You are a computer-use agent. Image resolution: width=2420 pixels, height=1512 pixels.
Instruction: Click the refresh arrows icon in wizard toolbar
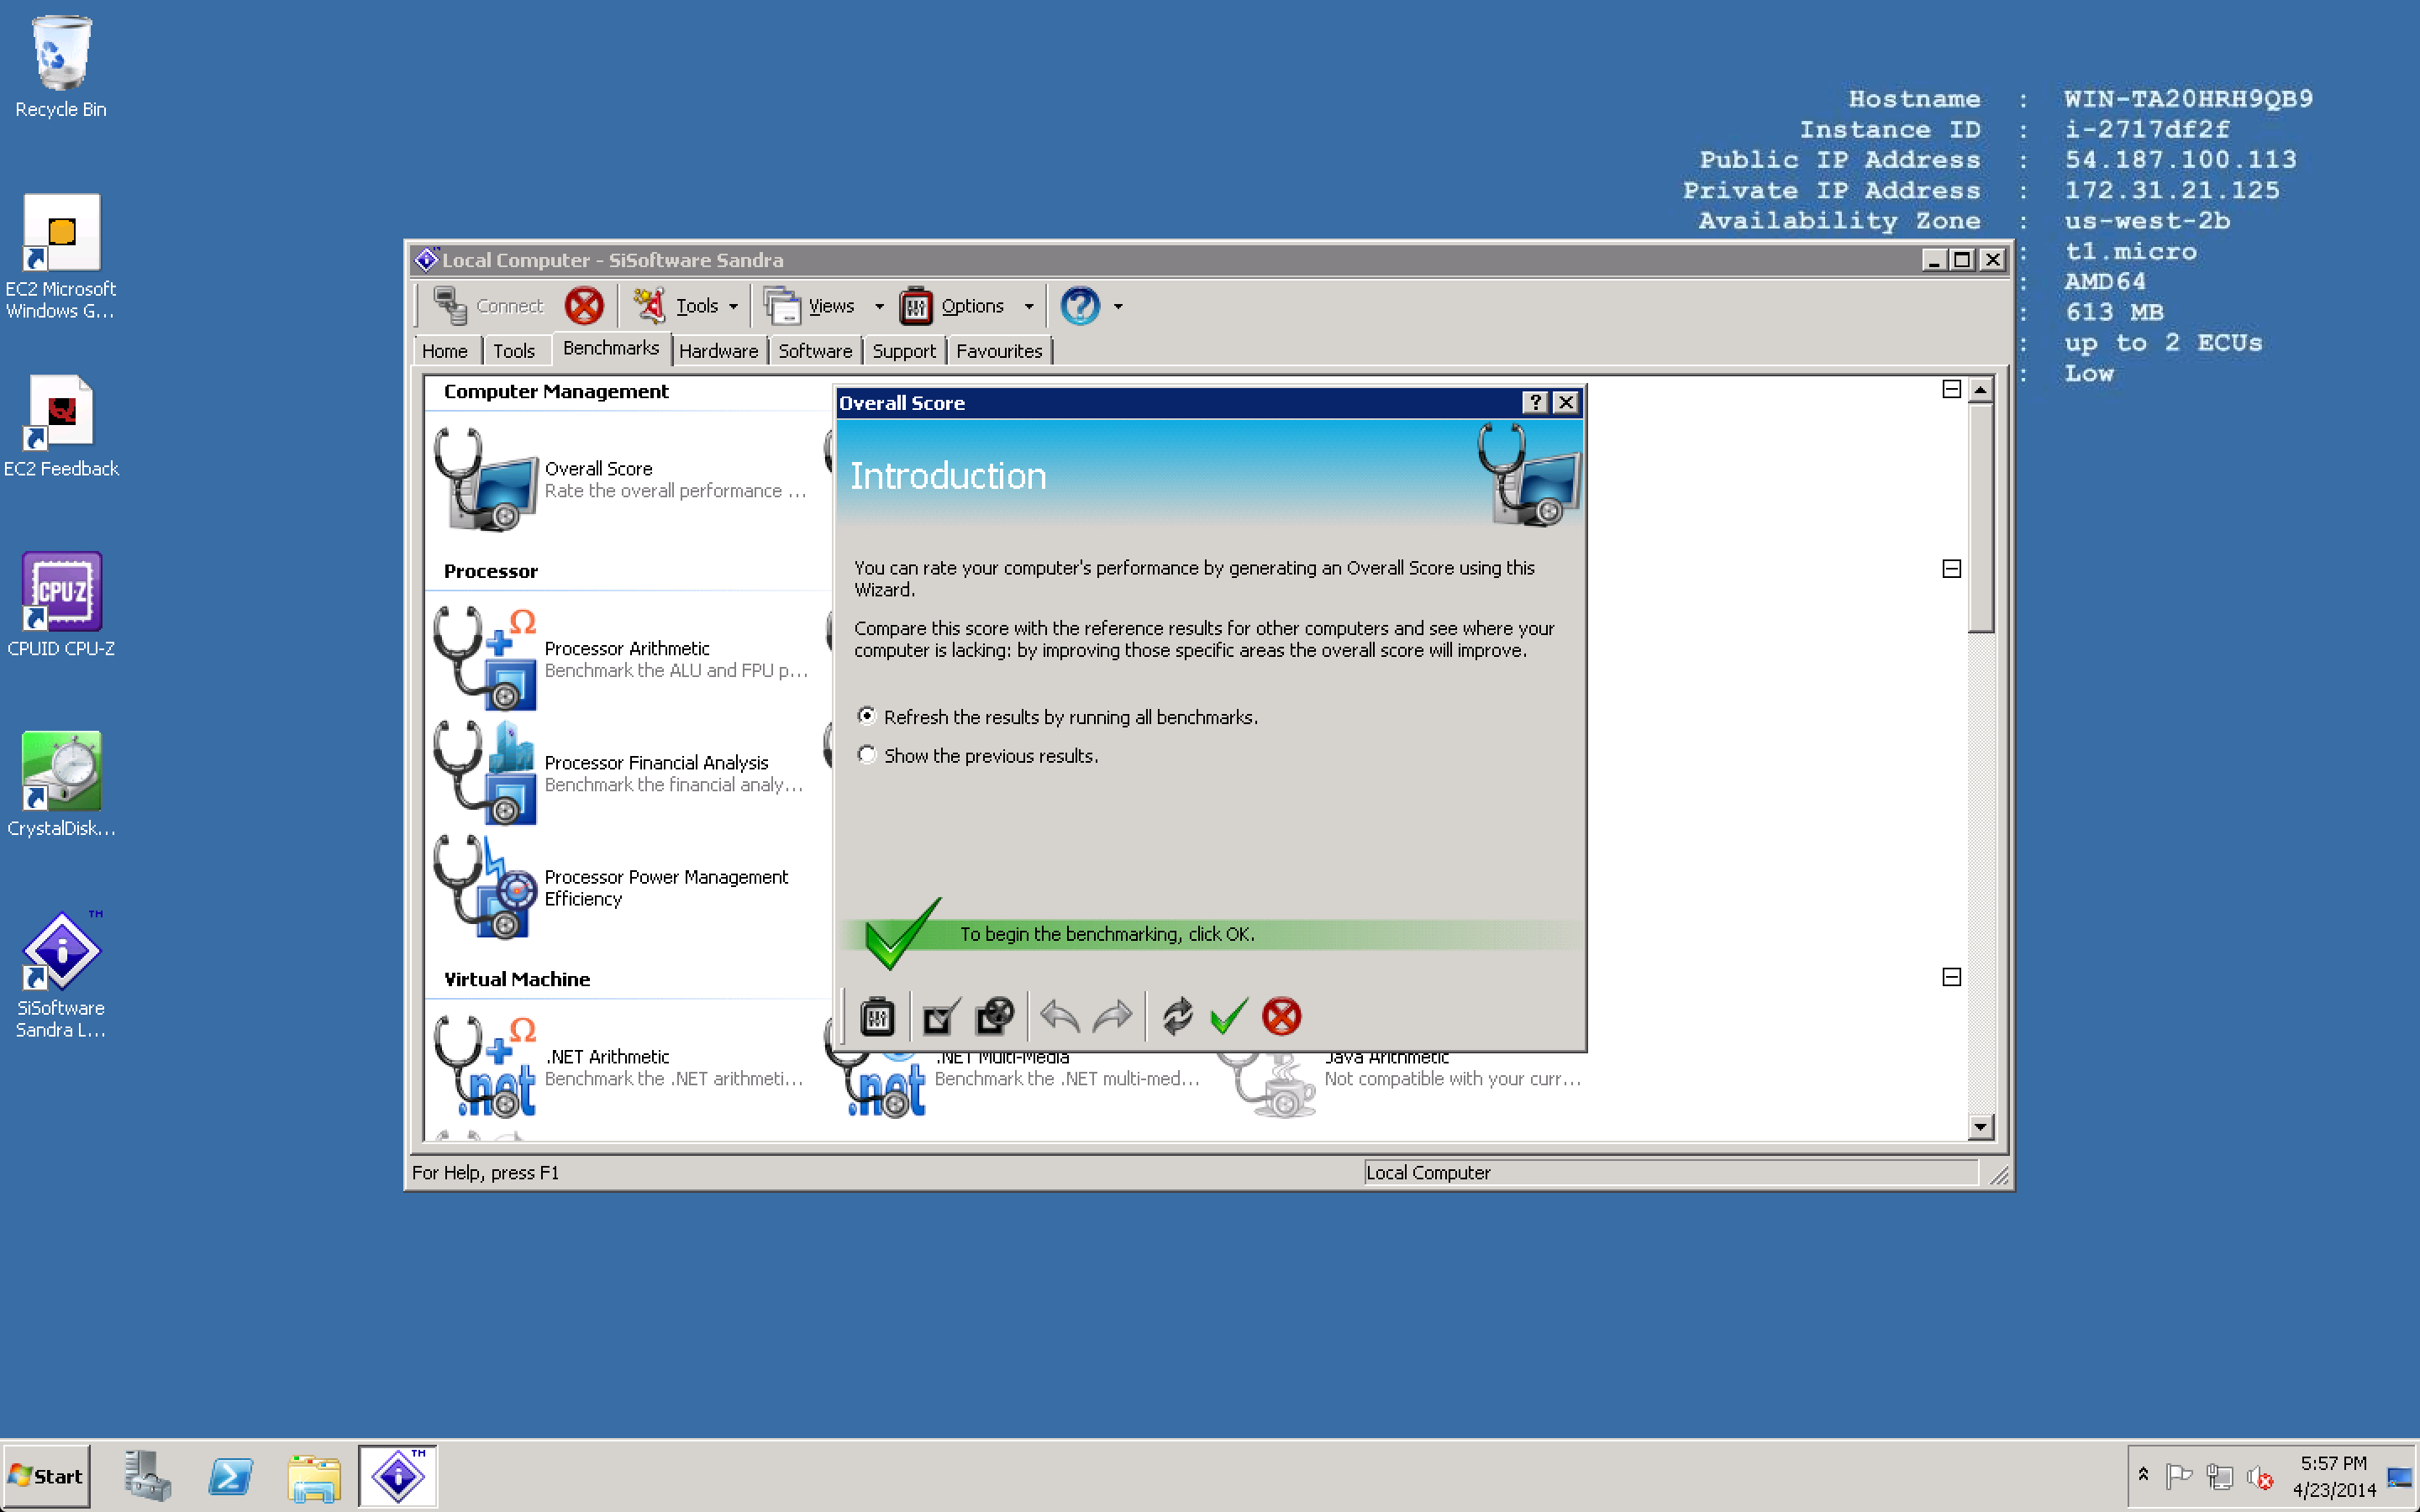click(x=1177, y=1016)
